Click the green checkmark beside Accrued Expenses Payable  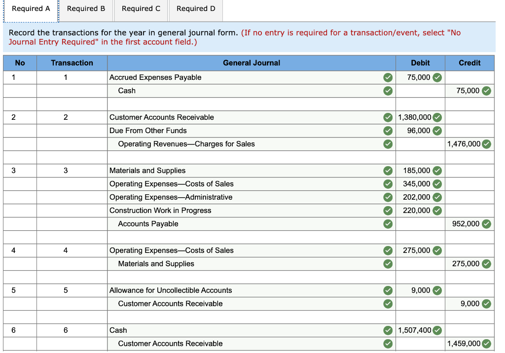pyautogui.click(x=388, y=77)
